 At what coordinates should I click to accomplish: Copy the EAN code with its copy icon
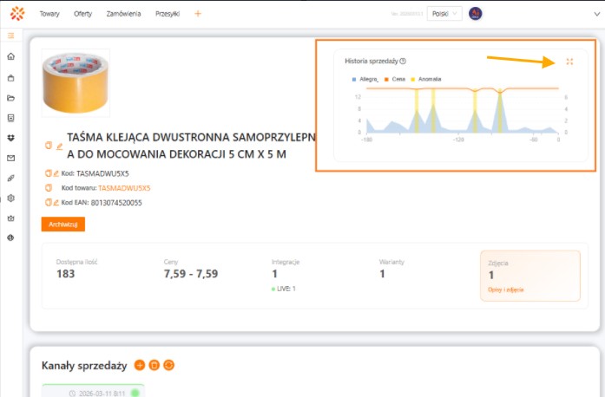coord(47,202)
